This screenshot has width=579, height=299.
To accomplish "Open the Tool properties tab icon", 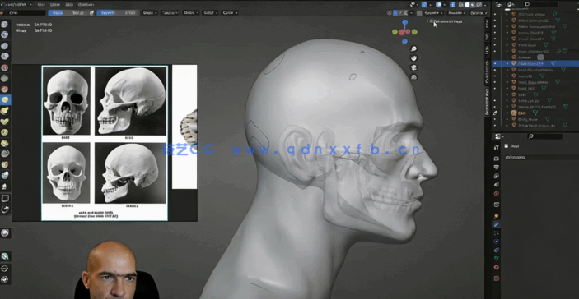I will pyautogui.click(x=497, y=147).
